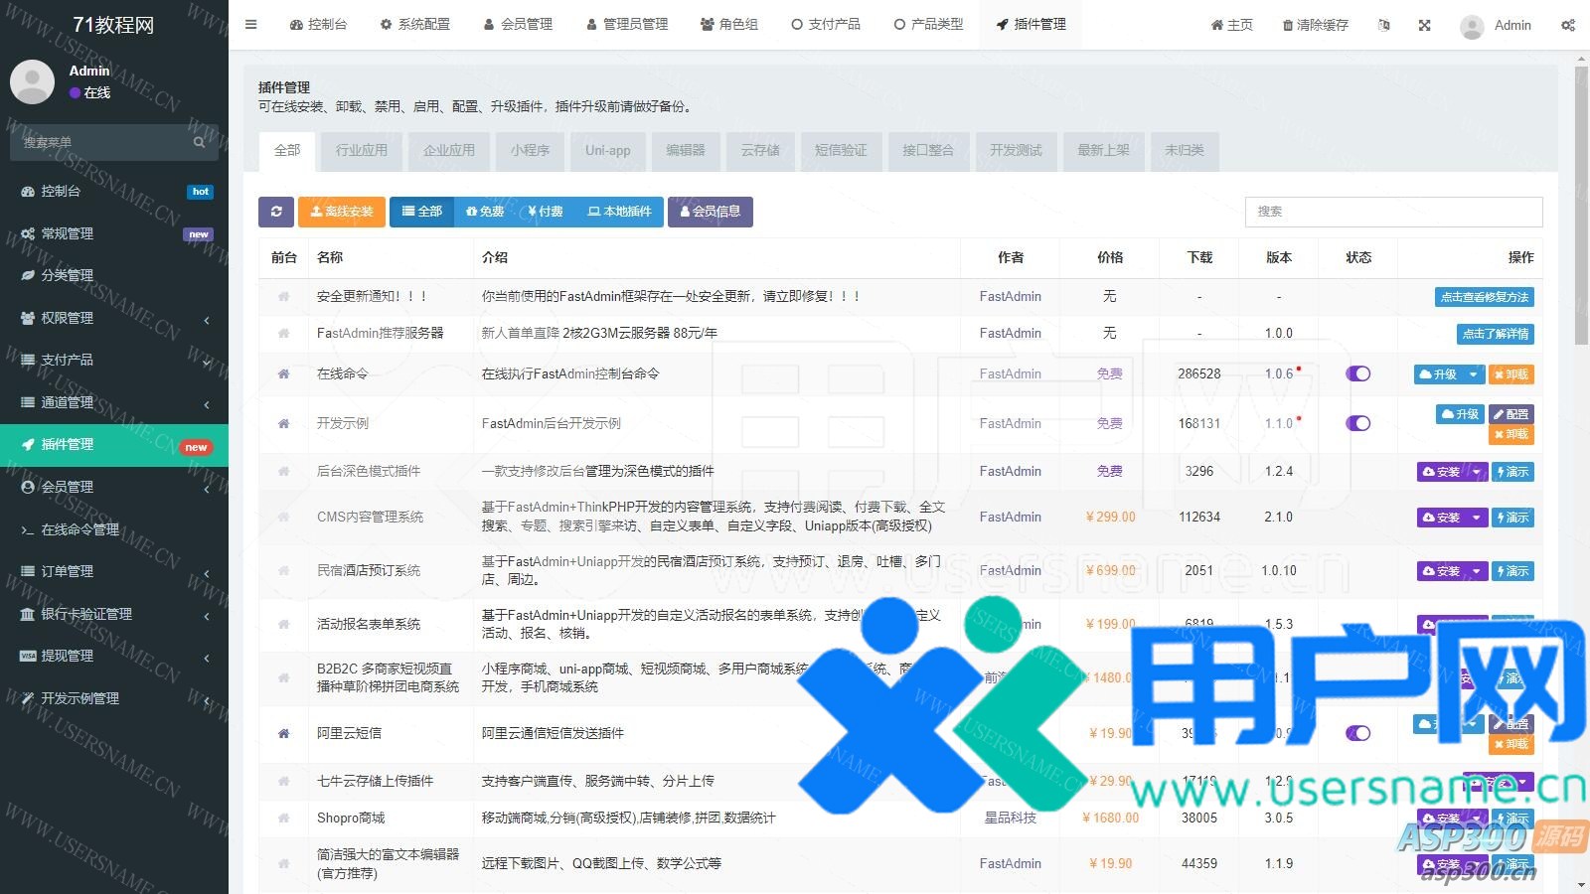The image size is (1590, 894).
Task: Filter plugins by 付费
Action: [546, 212]
